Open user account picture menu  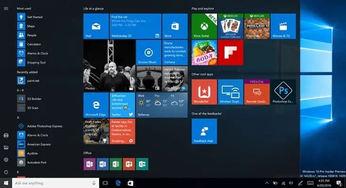click(6, 135)
